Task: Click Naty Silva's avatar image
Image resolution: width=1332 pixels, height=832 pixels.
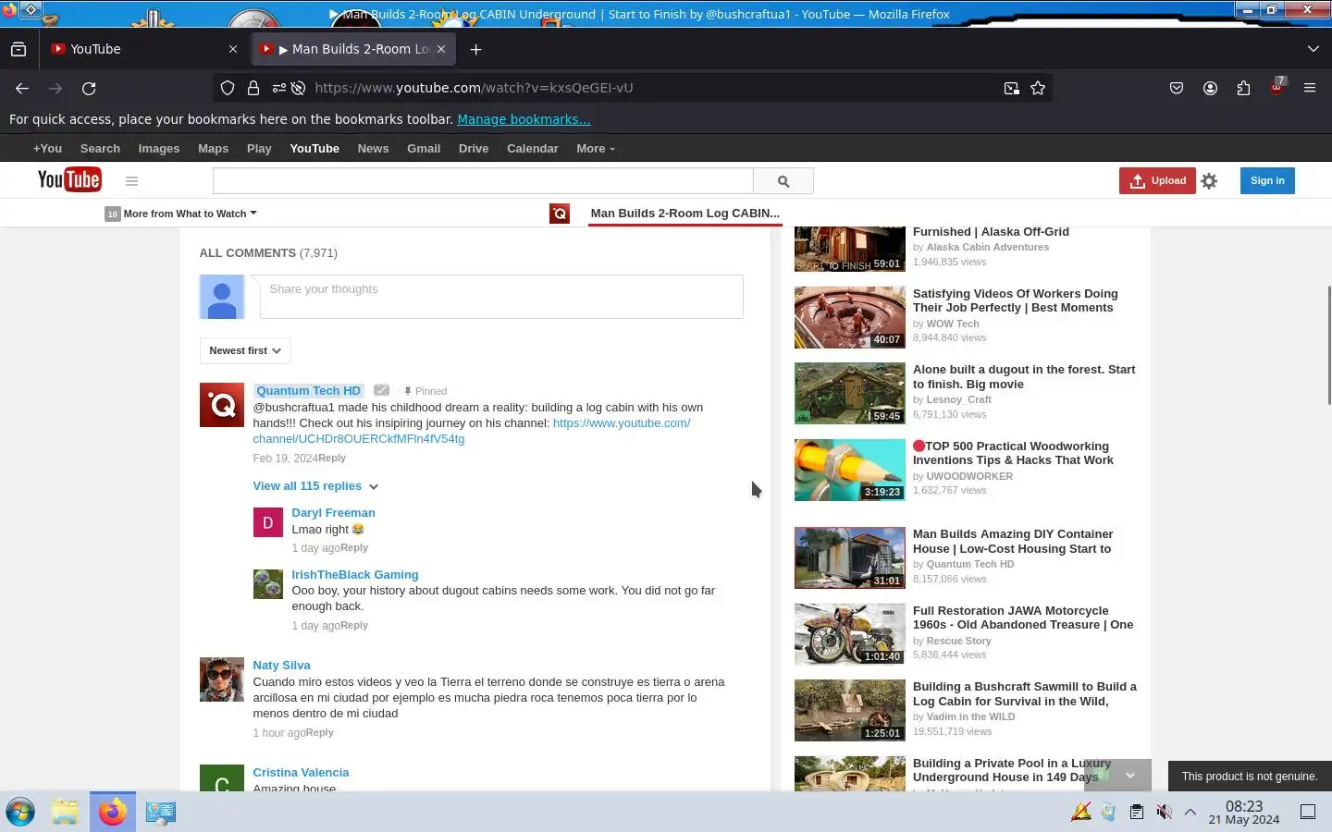Action: (x=222, y=679)
